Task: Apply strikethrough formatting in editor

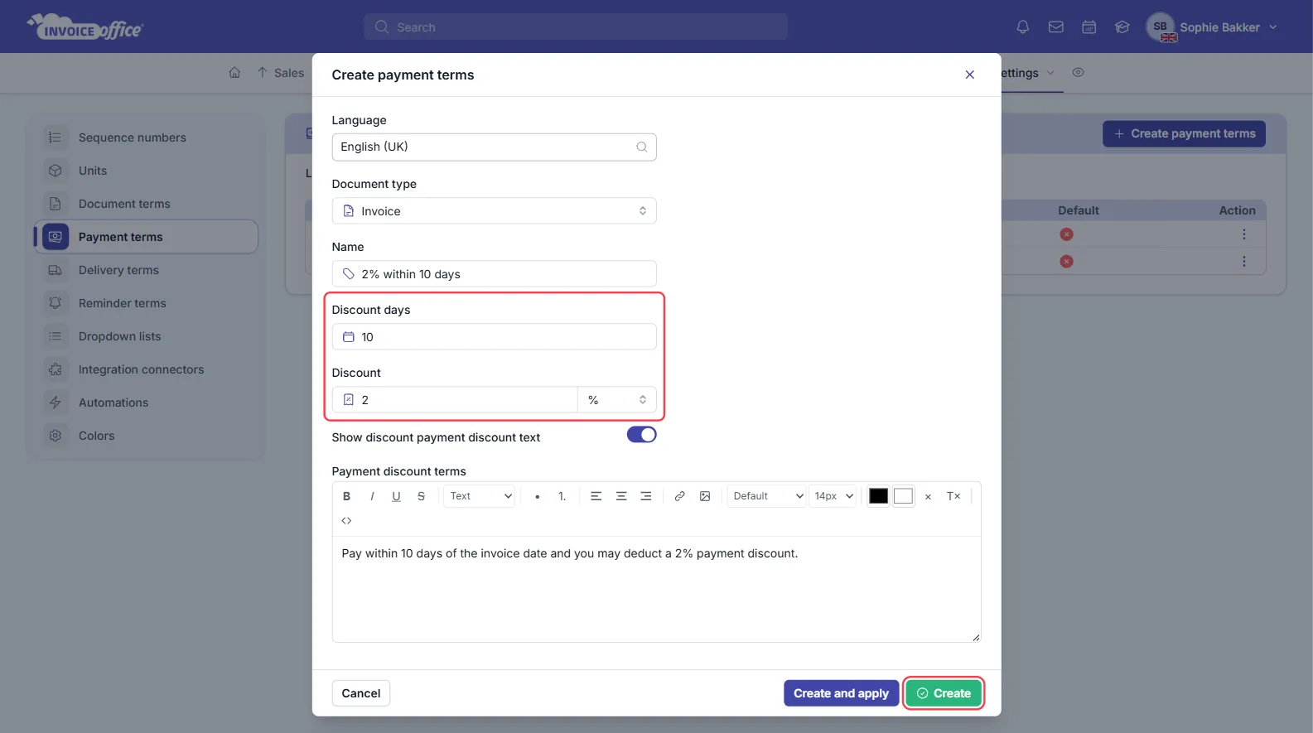Action: pos(421,496)
